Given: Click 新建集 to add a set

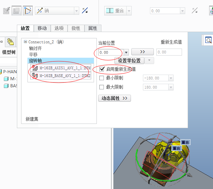Looking at the screenshot, I should (32, 119).
